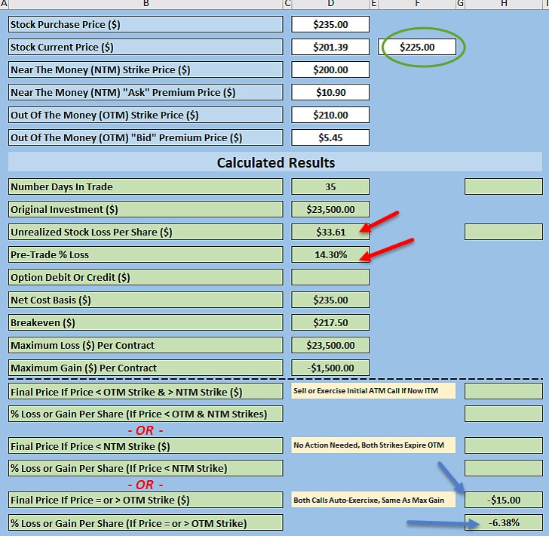The width and height of the screenshot is (549, 536).
Task: Select the Number Days In Trade value 35
Action: coord(330,186)
